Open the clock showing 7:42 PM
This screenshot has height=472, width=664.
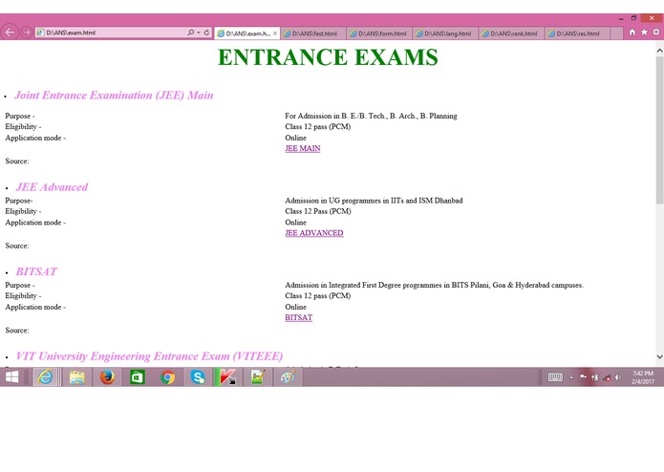coord(643,377)
